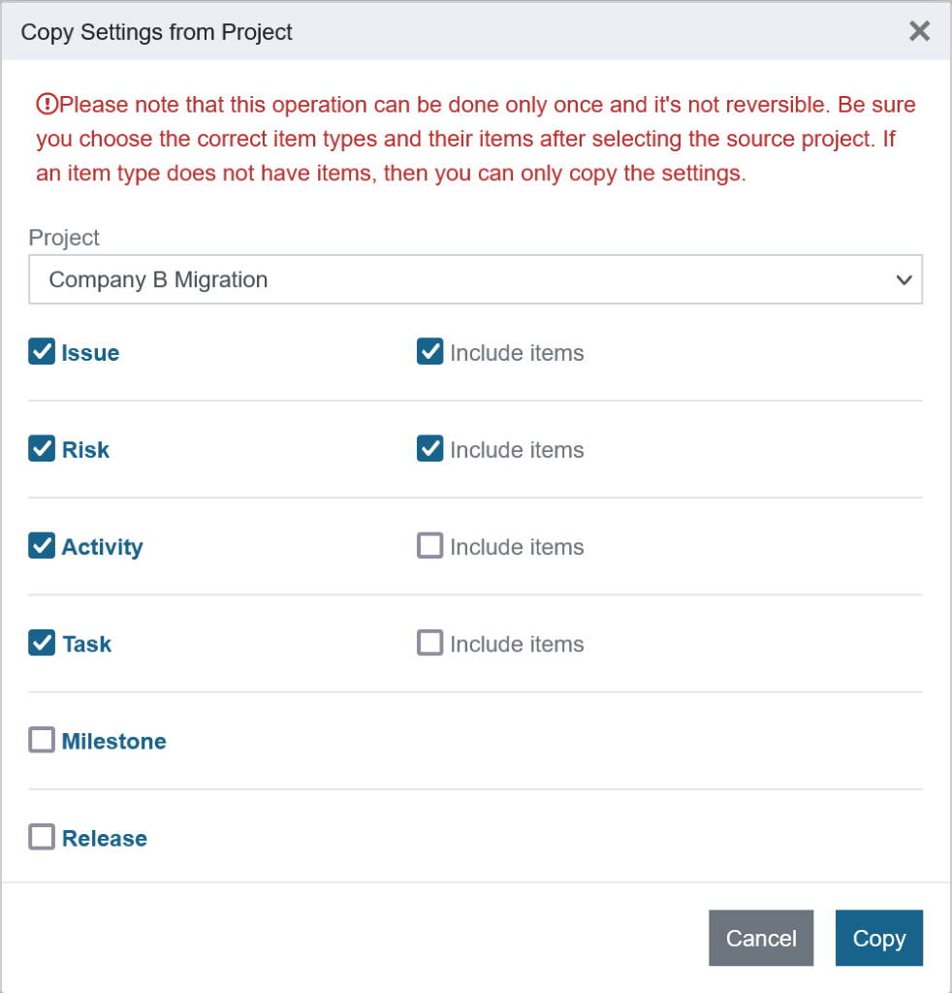
Task: Uncheck the Task checkbox
Action: (41, 643)
